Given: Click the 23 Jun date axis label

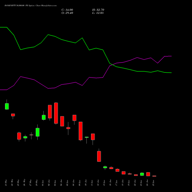Looking at the screenshot, I should pos(141,183).
